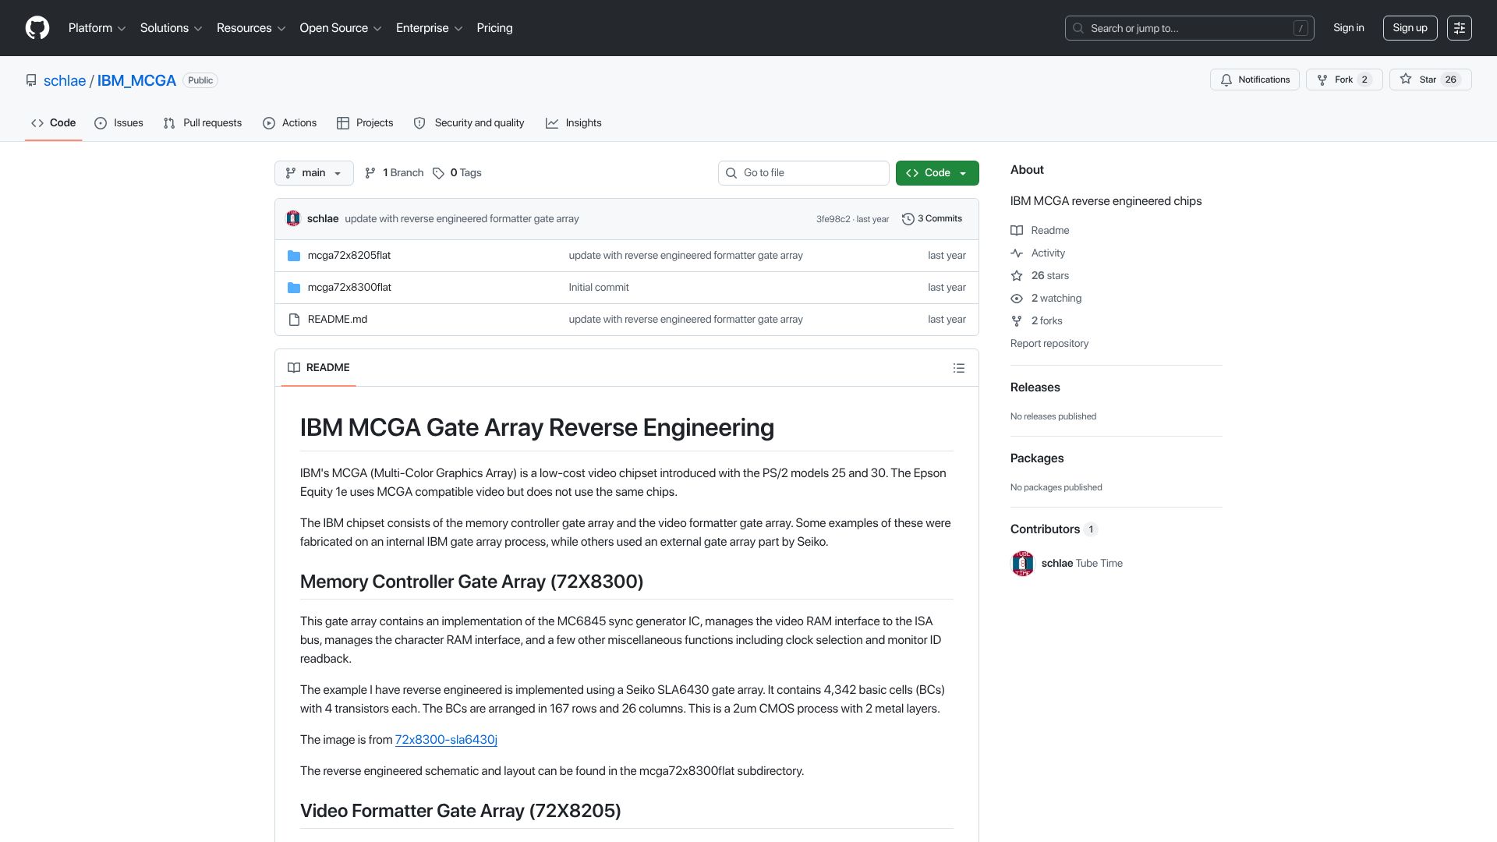This screenshot has width=1497, height=842.
Task: Open Notifications bell button
Action: [x=1255, y=80]
